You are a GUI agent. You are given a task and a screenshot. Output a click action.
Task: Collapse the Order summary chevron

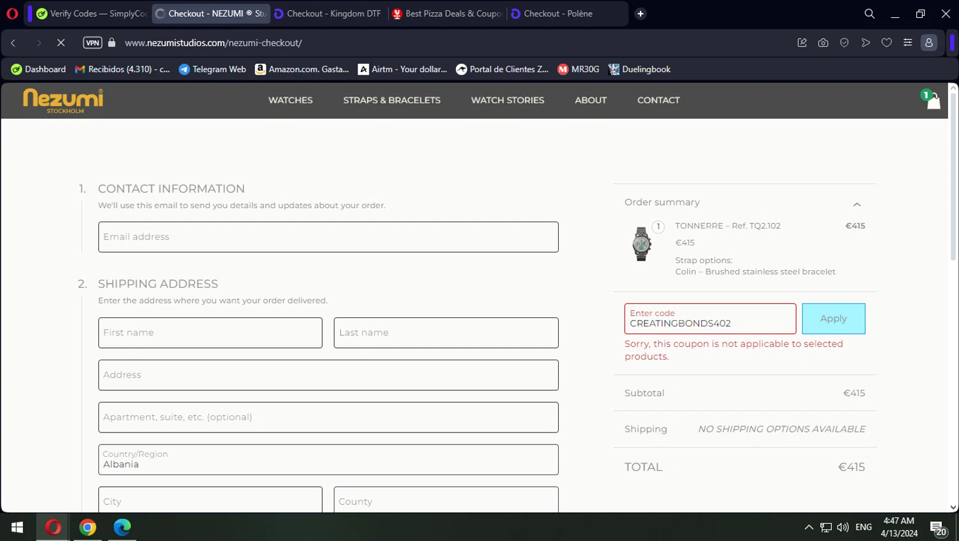coord(857,204)
